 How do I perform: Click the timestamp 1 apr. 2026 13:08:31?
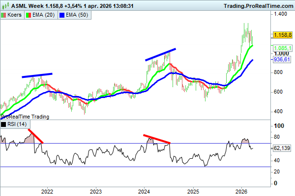click(x=109, y=6)
